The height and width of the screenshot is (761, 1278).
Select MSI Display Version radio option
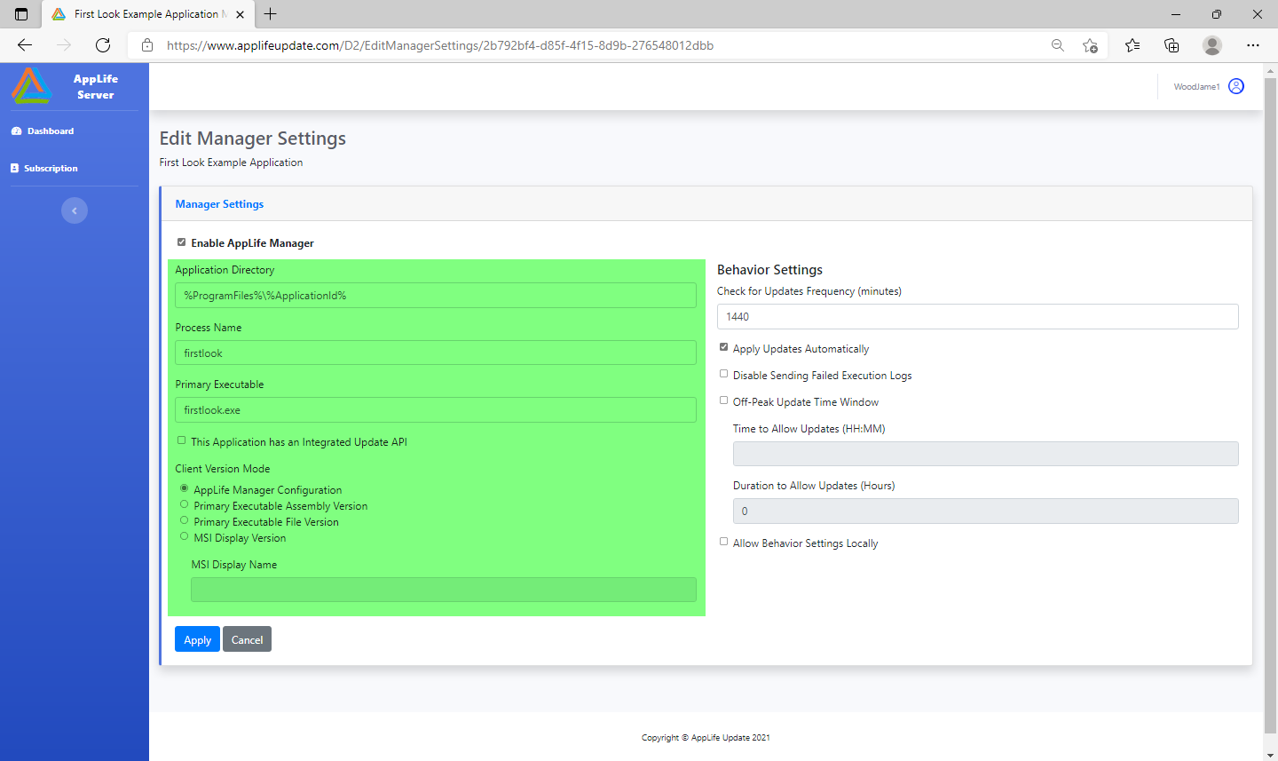185,536
